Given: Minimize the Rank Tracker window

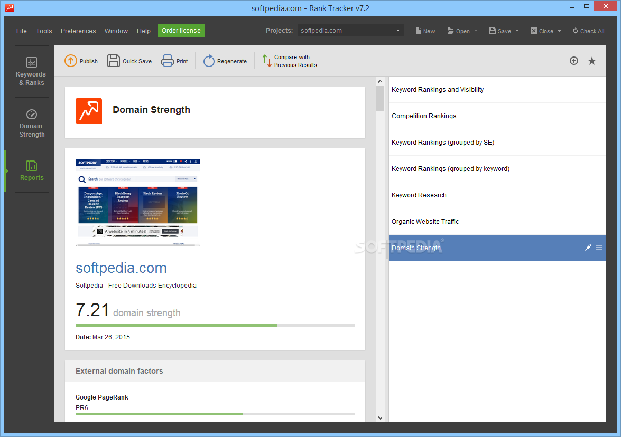Looking at the screenshot, I should 572,7.
